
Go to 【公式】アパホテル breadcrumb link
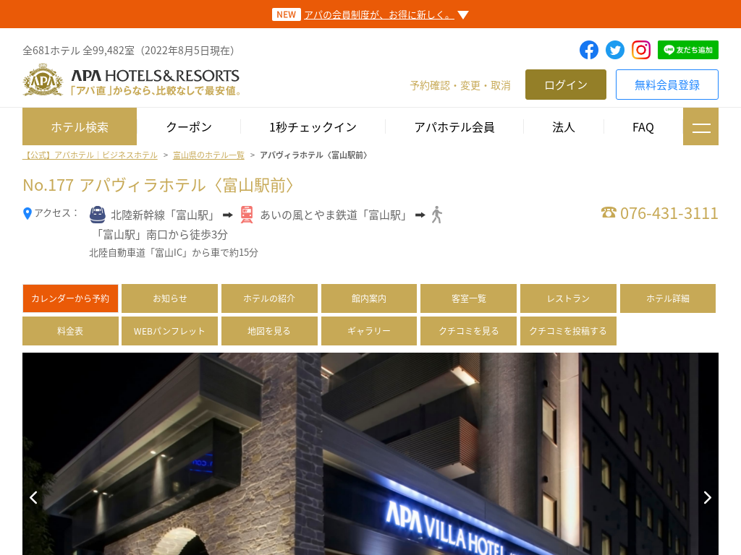coord(90,155)
